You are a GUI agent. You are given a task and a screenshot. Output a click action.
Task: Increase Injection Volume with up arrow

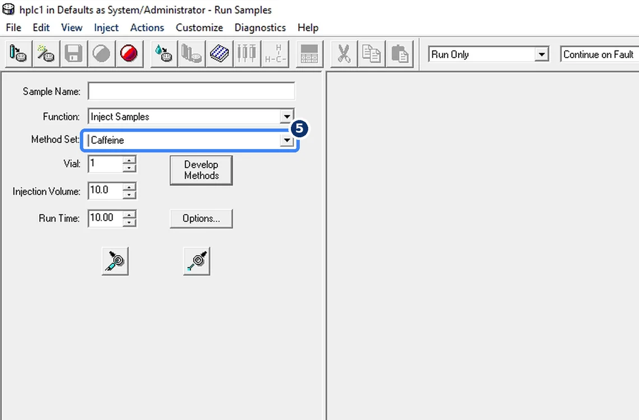[x=129, y=187]
